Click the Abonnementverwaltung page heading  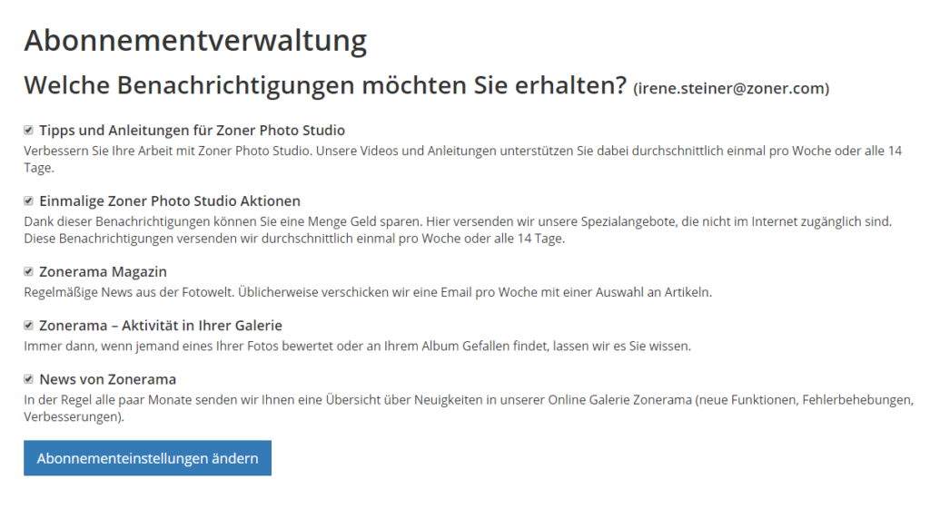click(x=196, y=40)
